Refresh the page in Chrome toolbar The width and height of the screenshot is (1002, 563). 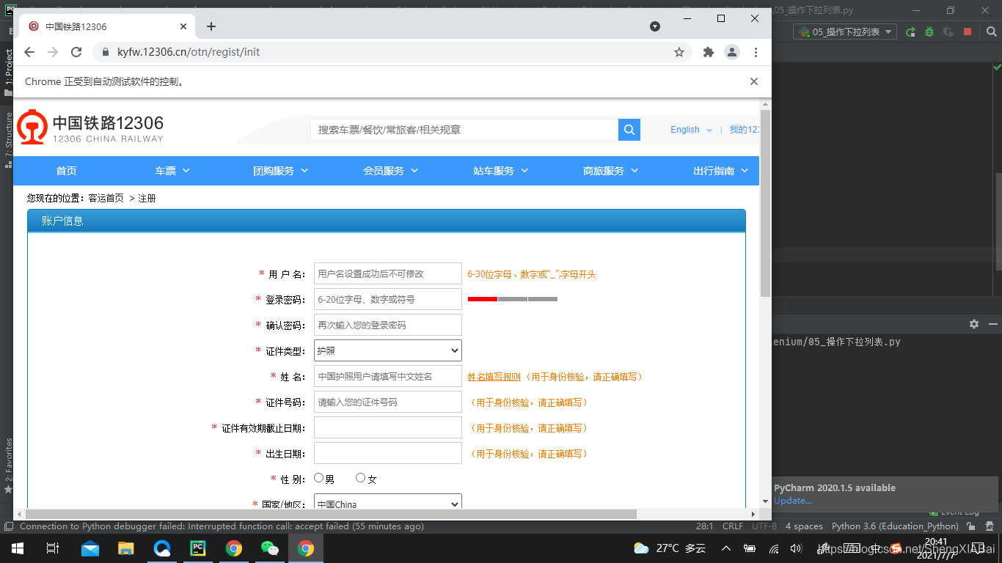(76, 52)
